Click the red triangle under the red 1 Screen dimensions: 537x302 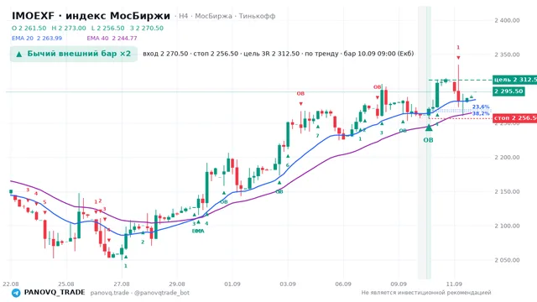[458, 58]
